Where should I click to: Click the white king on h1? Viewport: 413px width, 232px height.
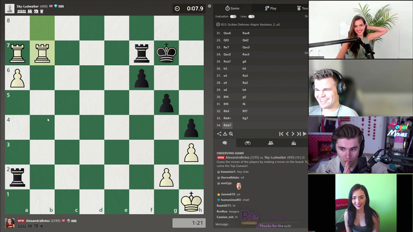[x=191, y=202]
